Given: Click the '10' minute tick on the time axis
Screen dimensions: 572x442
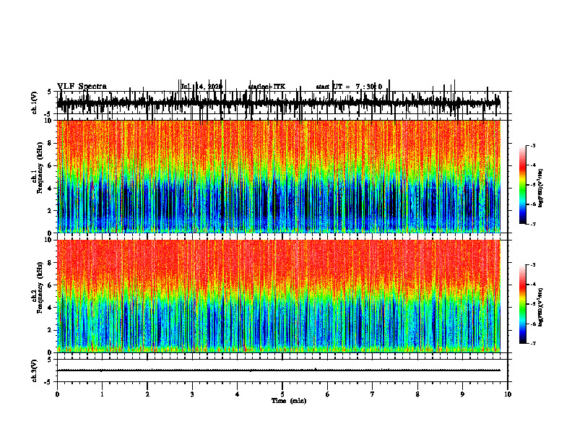Looking at the screenshot, I should 508,394.
